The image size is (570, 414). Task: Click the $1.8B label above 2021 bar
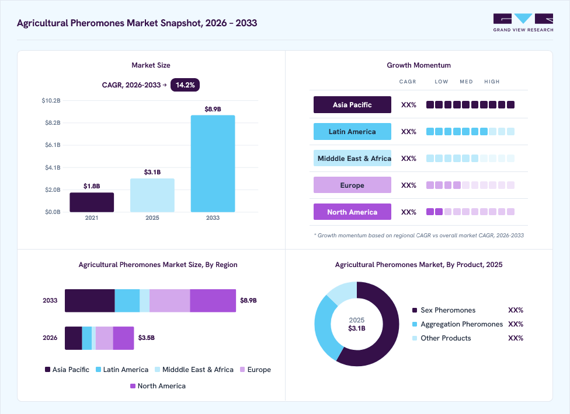pos(92,186)
